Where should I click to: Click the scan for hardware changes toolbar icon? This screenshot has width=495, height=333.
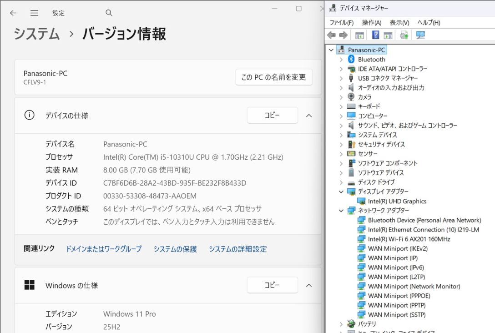coord(420,35)
